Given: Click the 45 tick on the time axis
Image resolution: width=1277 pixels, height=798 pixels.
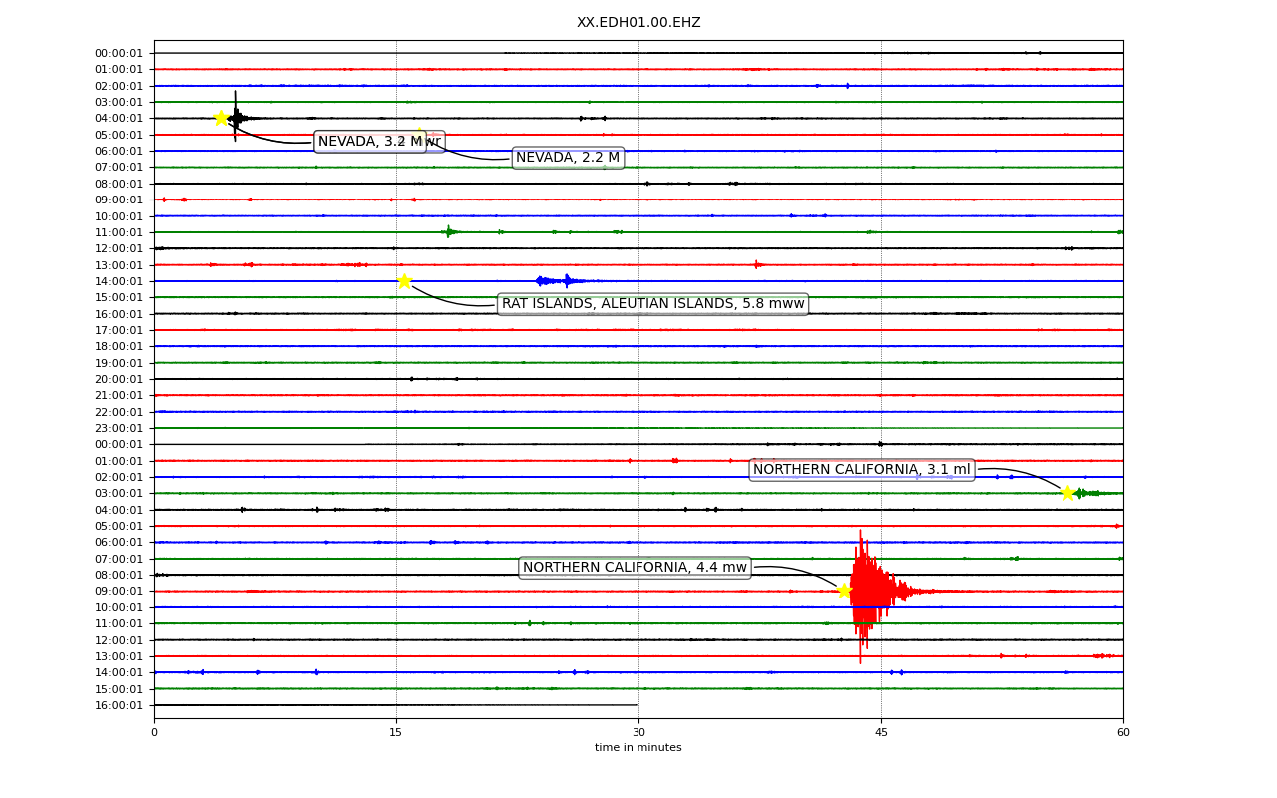Looking at the screenshot, I should coord(881,733).
